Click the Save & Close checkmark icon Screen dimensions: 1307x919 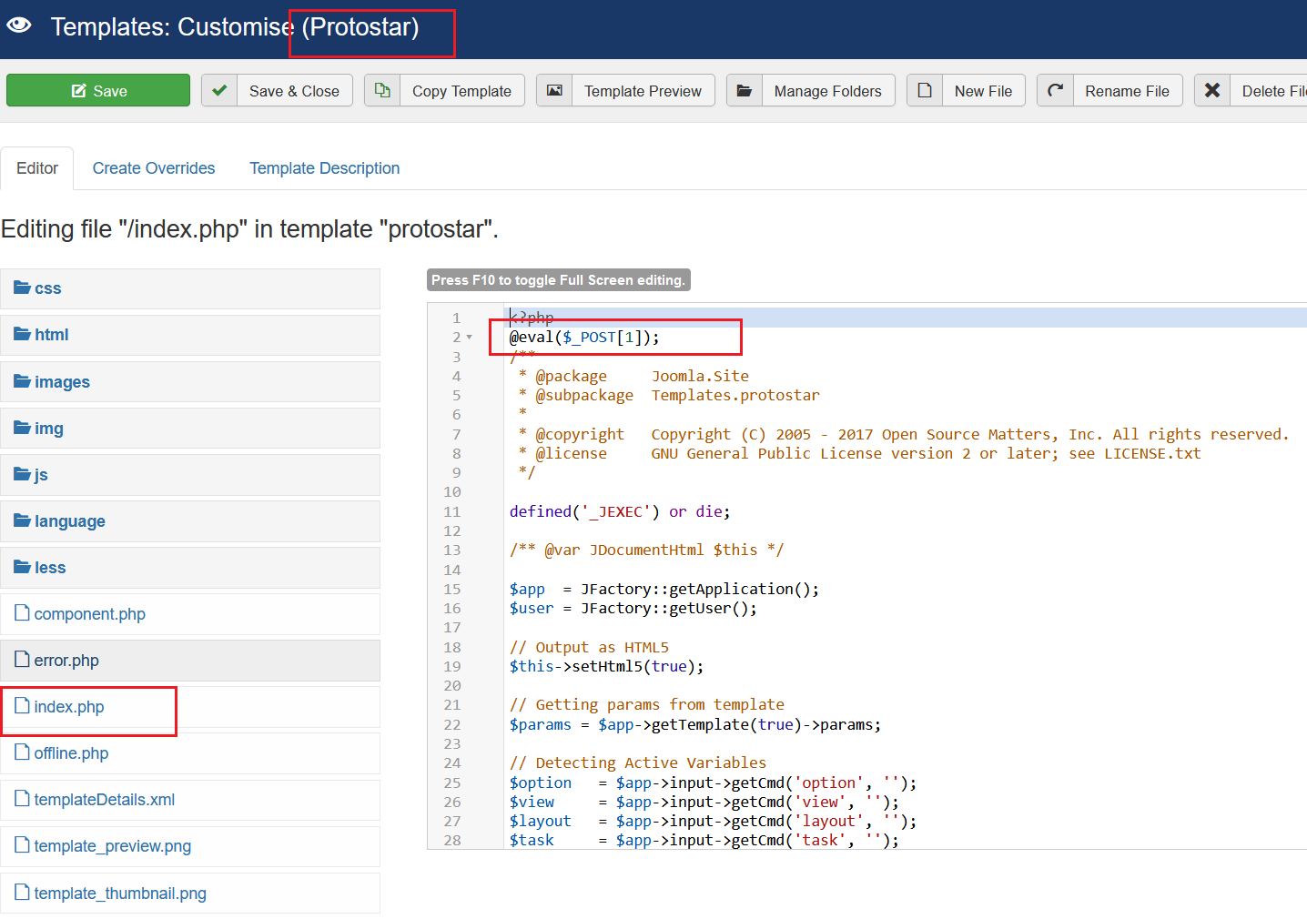tap(219, 91)
